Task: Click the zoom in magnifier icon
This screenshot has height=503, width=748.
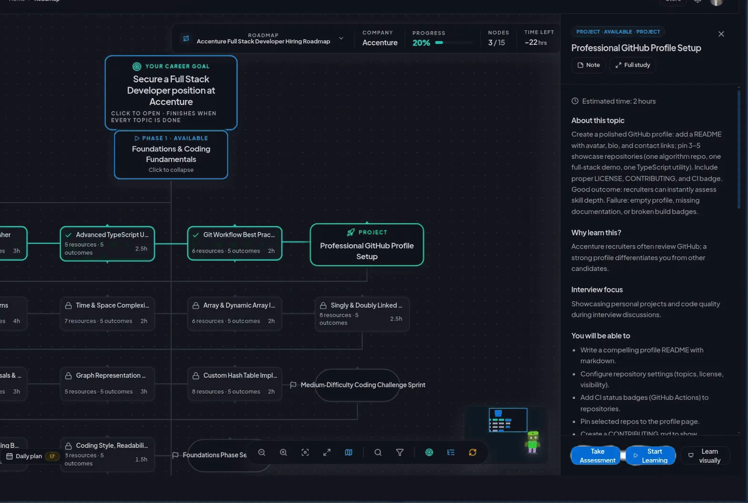Action: click(x=283, y=453)
